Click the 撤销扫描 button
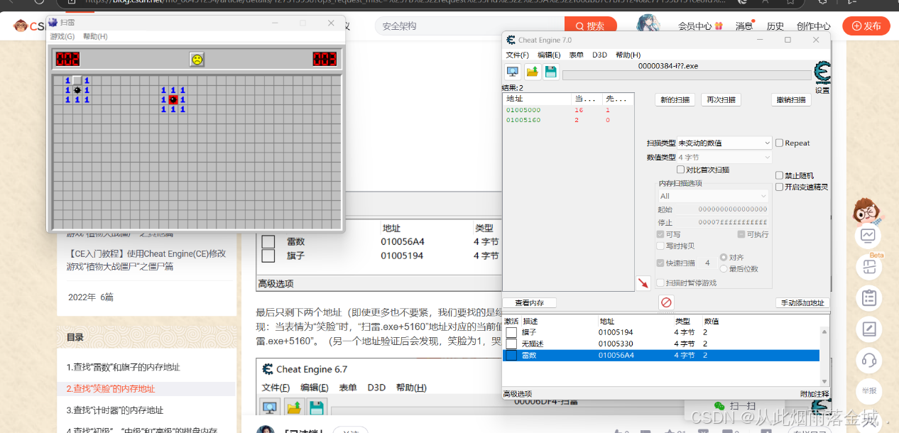The width and height of the screenshot is (899, 433). (x=791, y=100)
